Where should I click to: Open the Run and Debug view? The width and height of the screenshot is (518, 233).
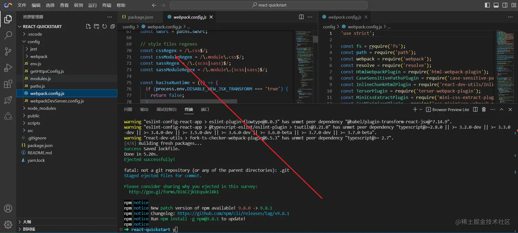pos(8,68)
